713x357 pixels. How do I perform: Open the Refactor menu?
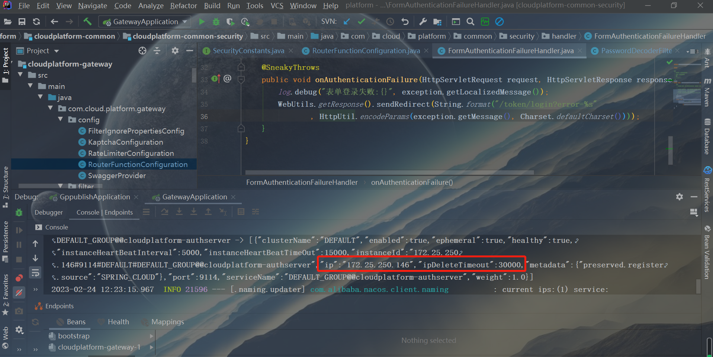point(183,6)
